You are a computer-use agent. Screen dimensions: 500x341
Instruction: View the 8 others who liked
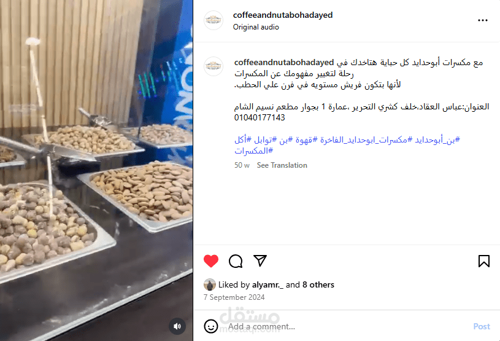(318, 285)
